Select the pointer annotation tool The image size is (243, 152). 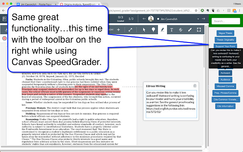point(144,30)
